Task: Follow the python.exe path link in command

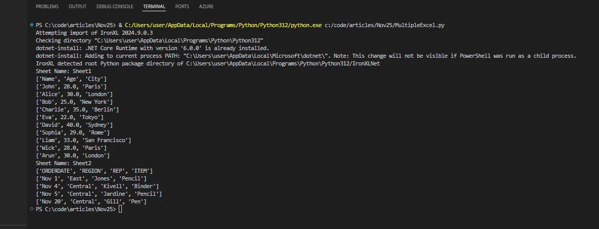Action: [x=223, y=25]
